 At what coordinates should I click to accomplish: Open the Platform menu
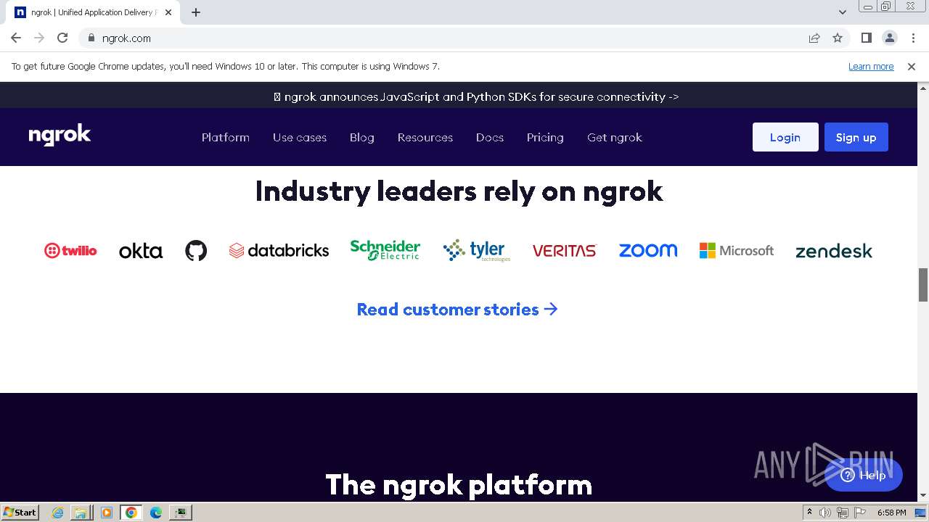coord(226,137)
